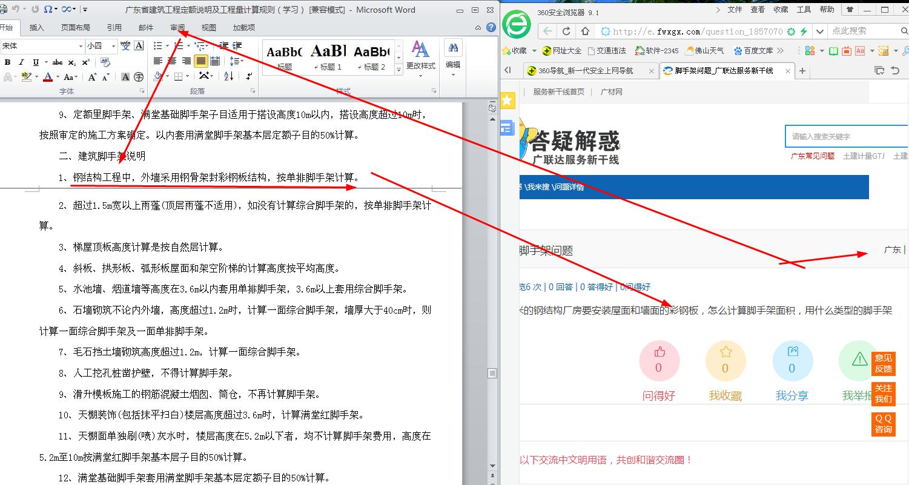Expand the underline style dropdown arrow
The height and width of the screenshot is (485, 909).
pyautogui.click(x=45, y=62)
